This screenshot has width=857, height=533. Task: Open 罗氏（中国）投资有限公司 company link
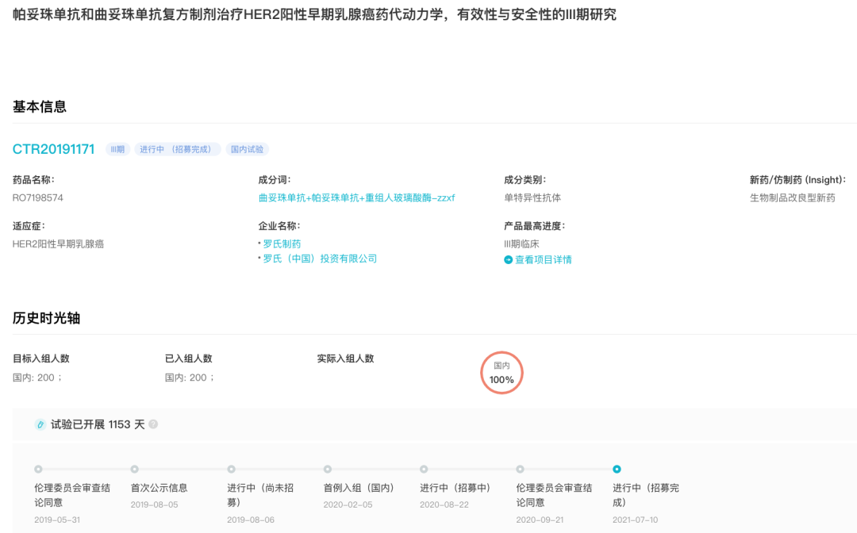tap(320, 259)
